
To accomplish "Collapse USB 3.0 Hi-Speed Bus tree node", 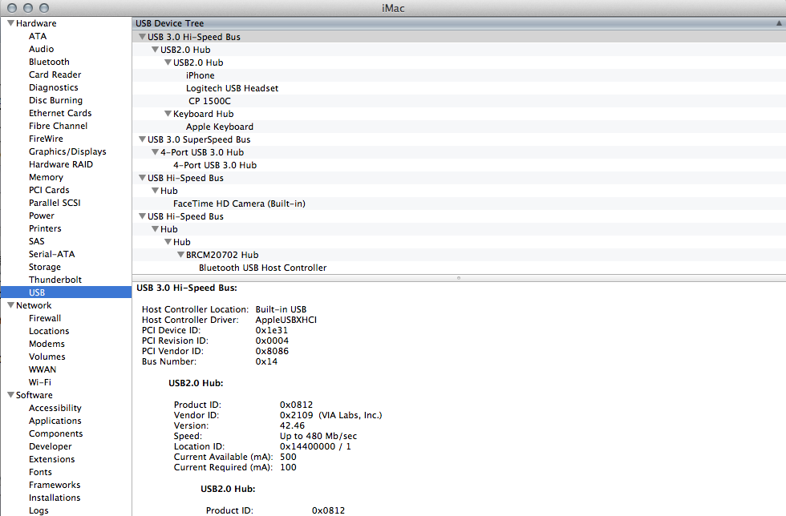I will [143, 37].
